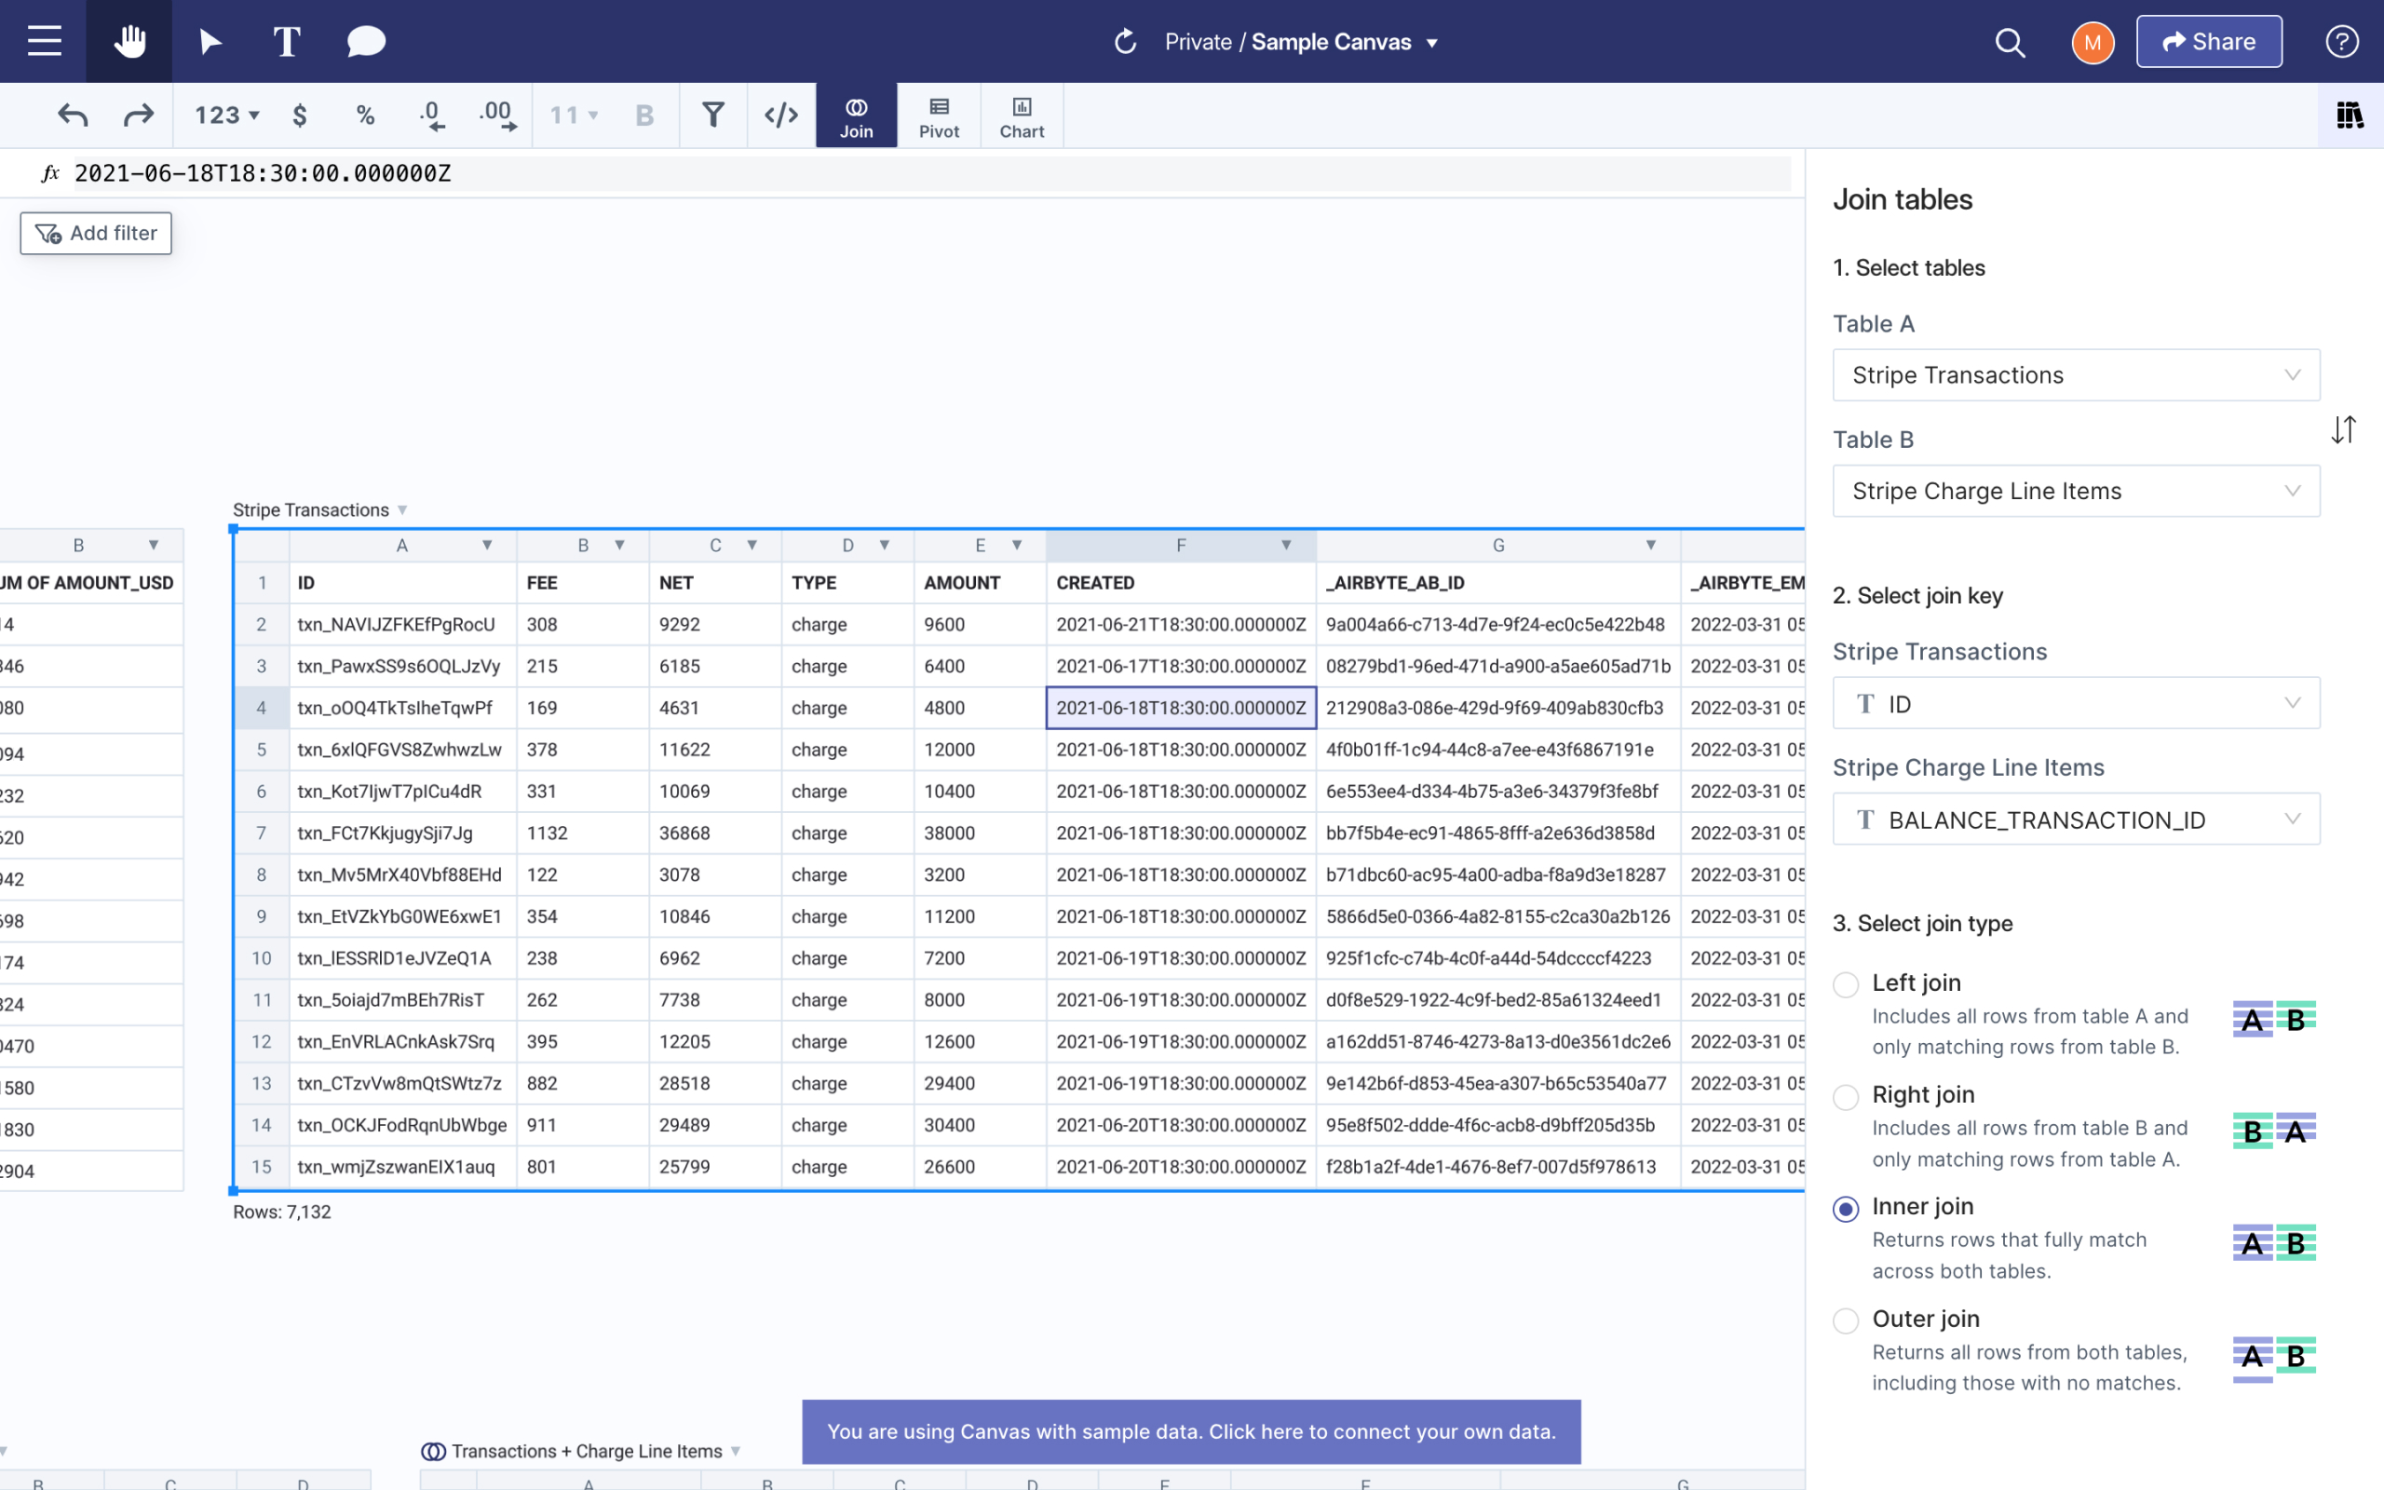Swap Table A and Table B

(2343, 429)
